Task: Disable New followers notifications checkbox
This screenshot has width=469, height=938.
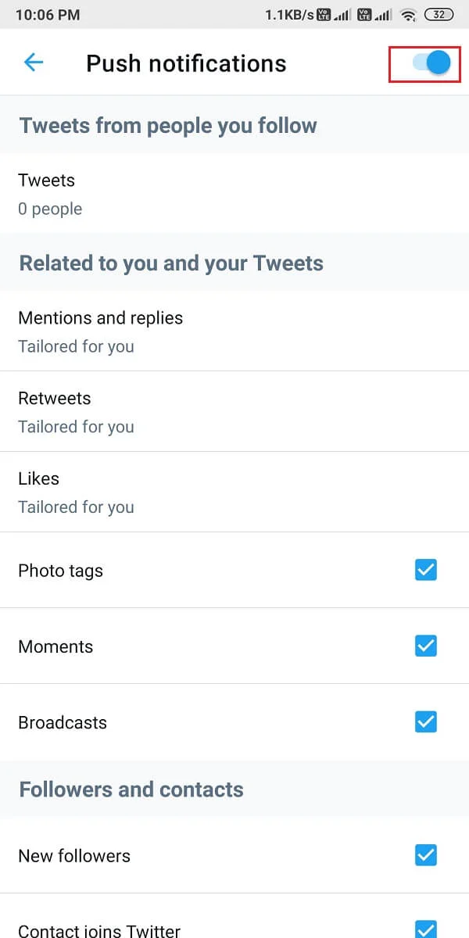Action: tap(426, 856)
